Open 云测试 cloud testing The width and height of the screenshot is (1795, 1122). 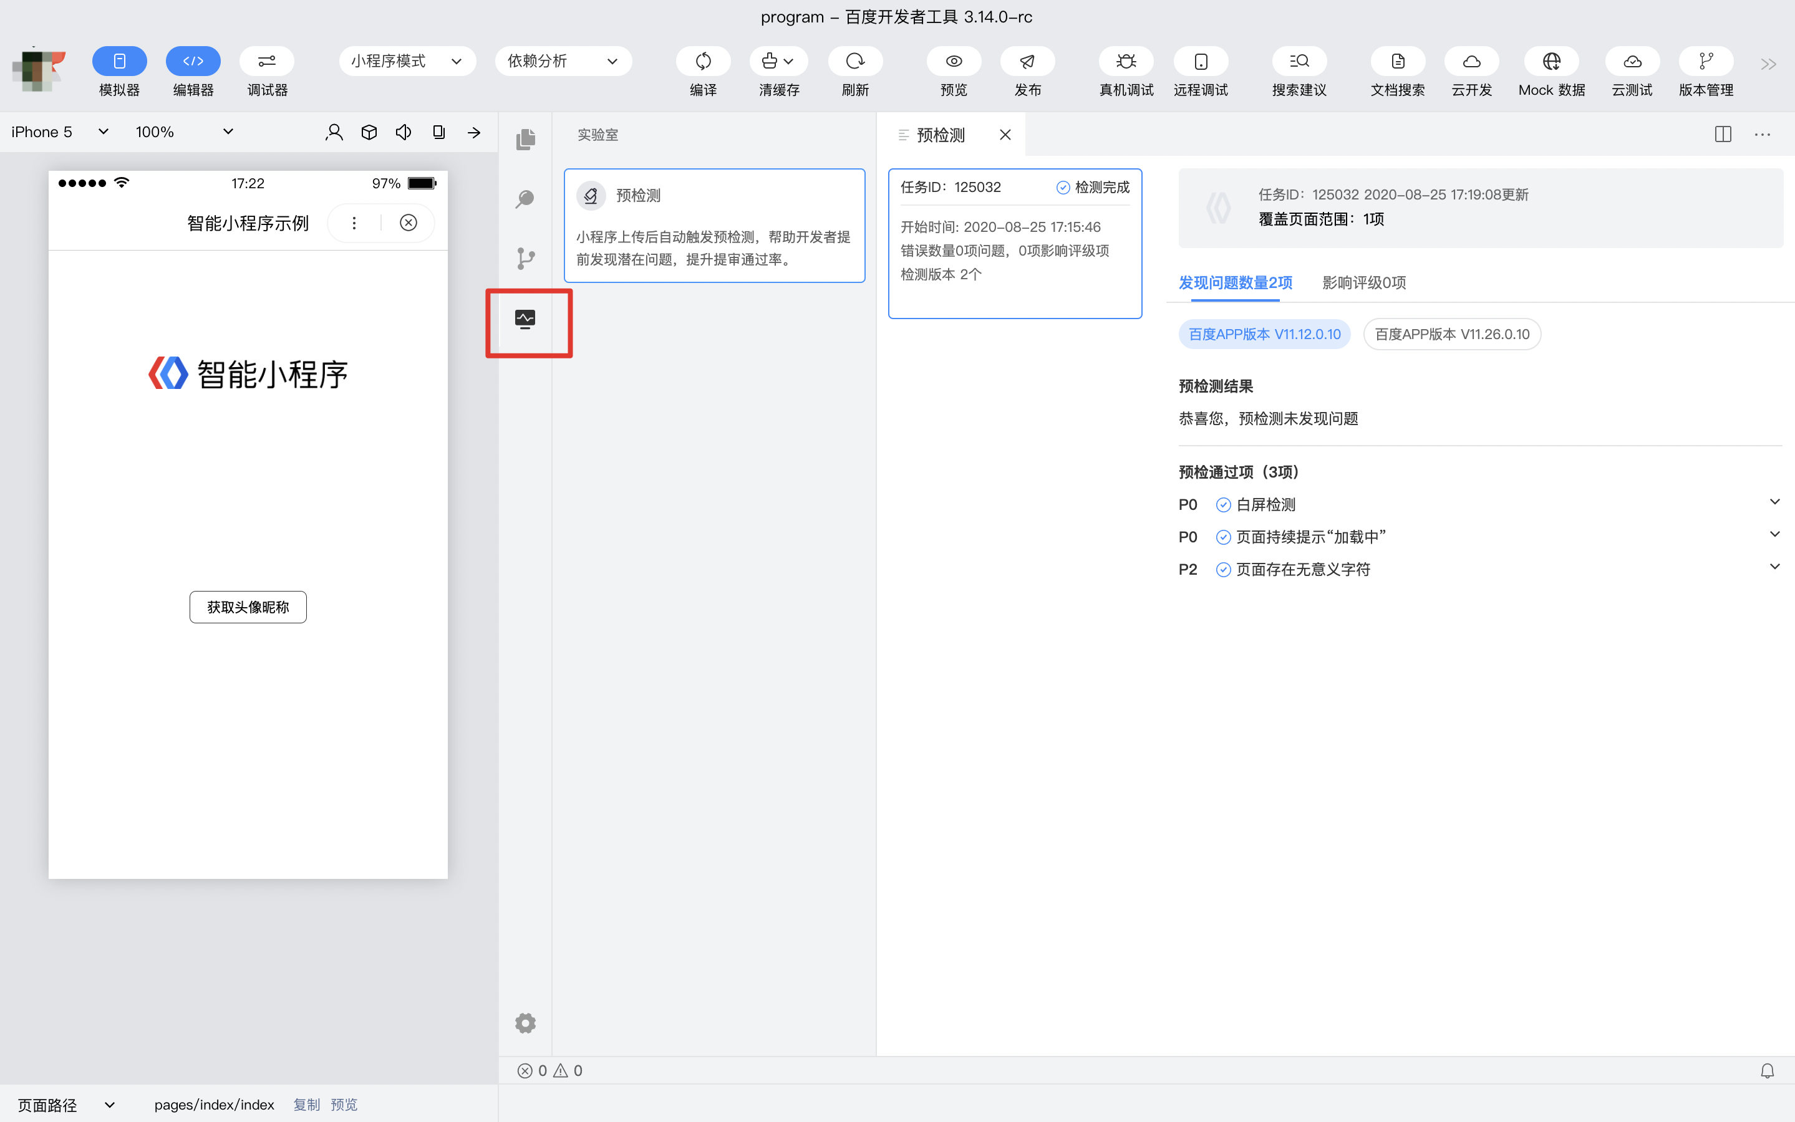(x=1632, y=61)
